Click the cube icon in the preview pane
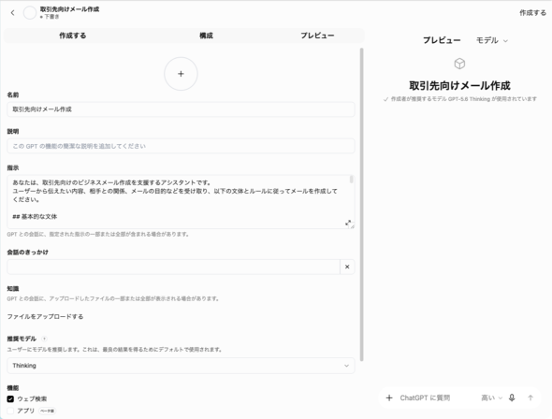This screenshot has height=419, width=552. coord(459,64)
